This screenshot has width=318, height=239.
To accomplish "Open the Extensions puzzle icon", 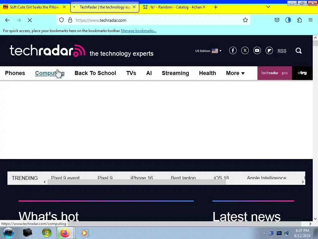I will 300,20.
